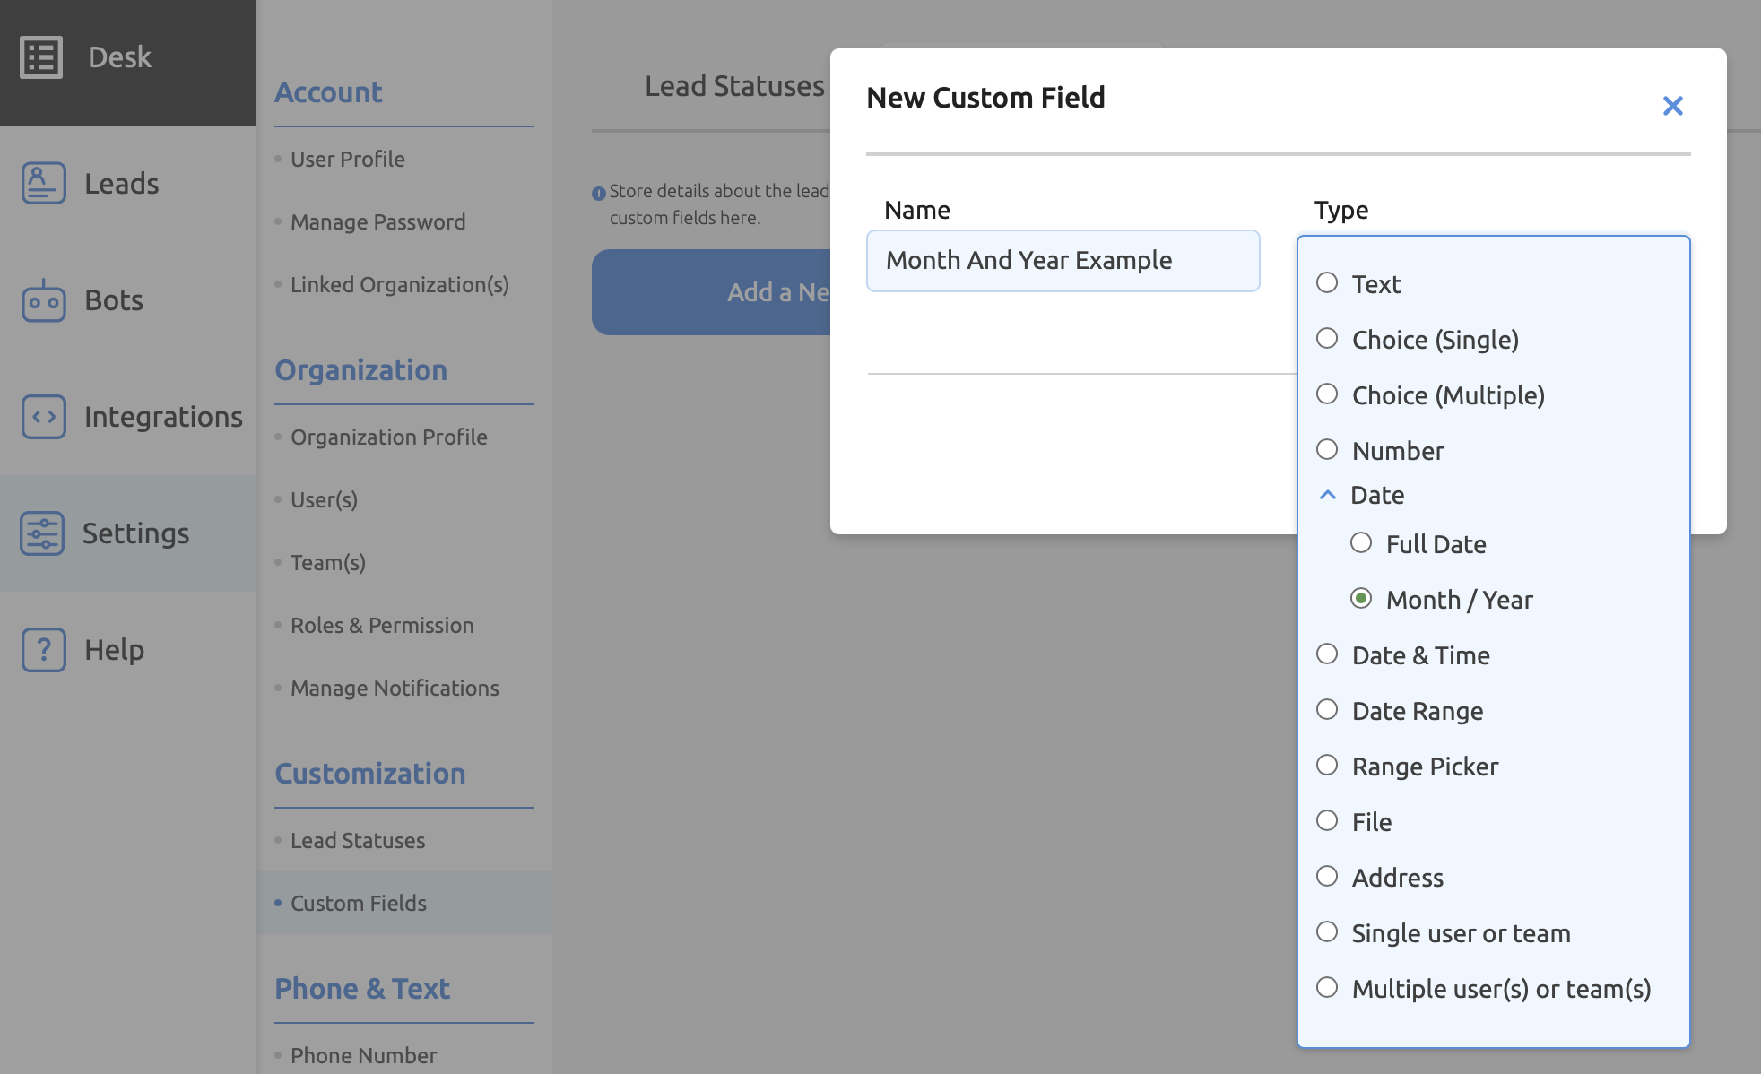The image size is (1761, 1074).
Task: Click the Integrations sidebar icon
Action: tap(42, 416)
